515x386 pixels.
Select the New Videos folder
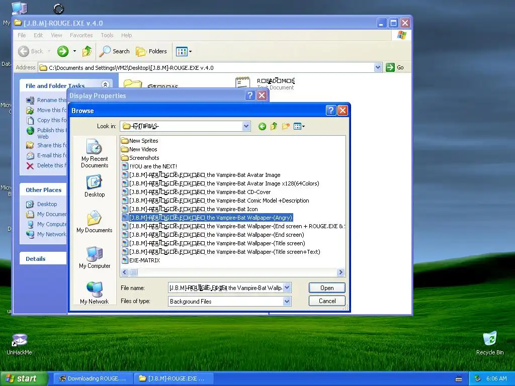pos(139,149)
